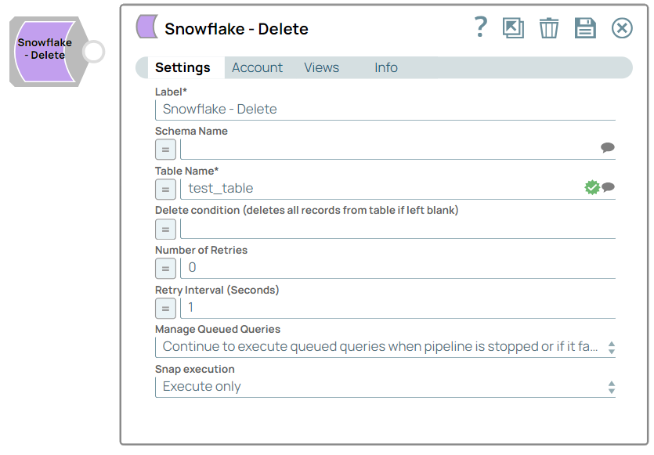The height and width of the screenshot is (455, 654).
Task: Save the snap settings
Action: coord(585,27)
